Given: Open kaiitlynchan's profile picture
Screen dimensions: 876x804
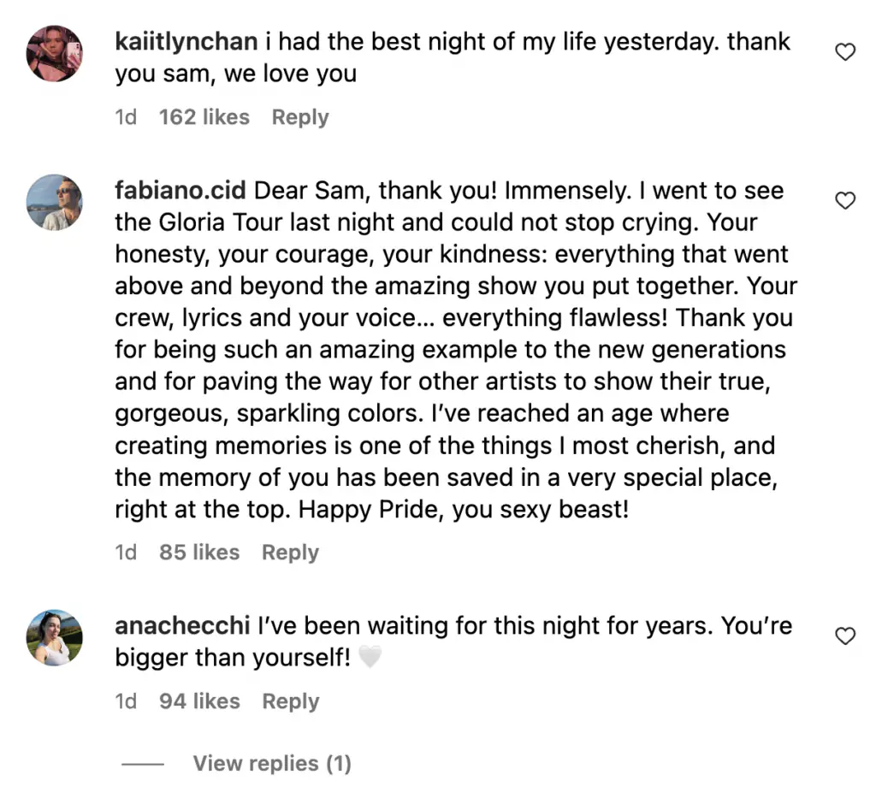Looking at the screenshot, I should [55, 54].
